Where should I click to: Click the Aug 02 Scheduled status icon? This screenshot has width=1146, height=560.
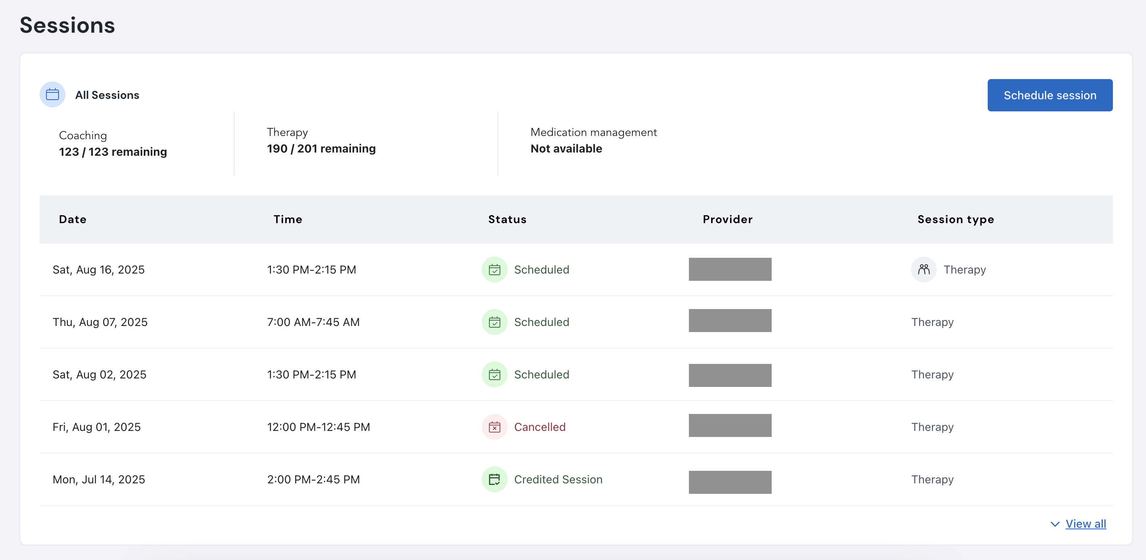494,375
